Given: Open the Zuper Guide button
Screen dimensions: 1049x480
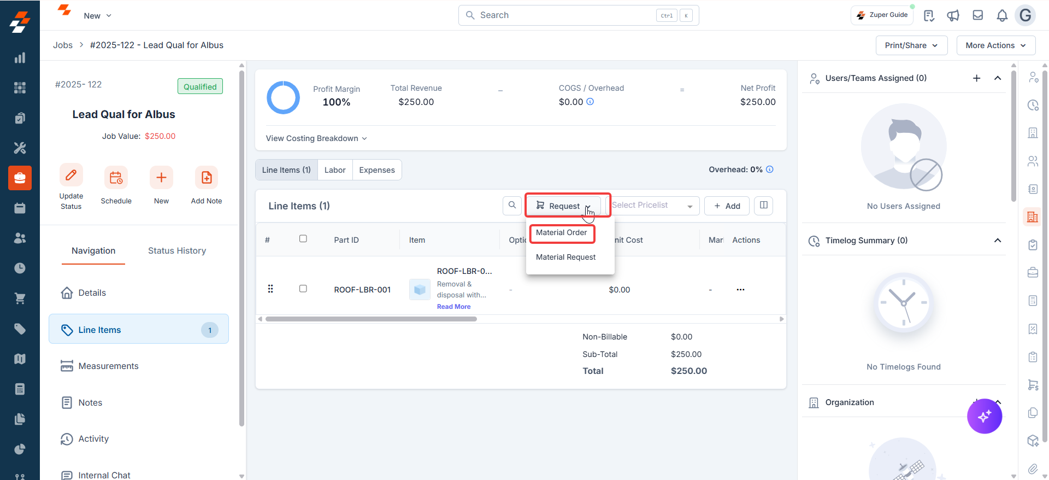Looking at the screenshot, I should coord(882,15).
